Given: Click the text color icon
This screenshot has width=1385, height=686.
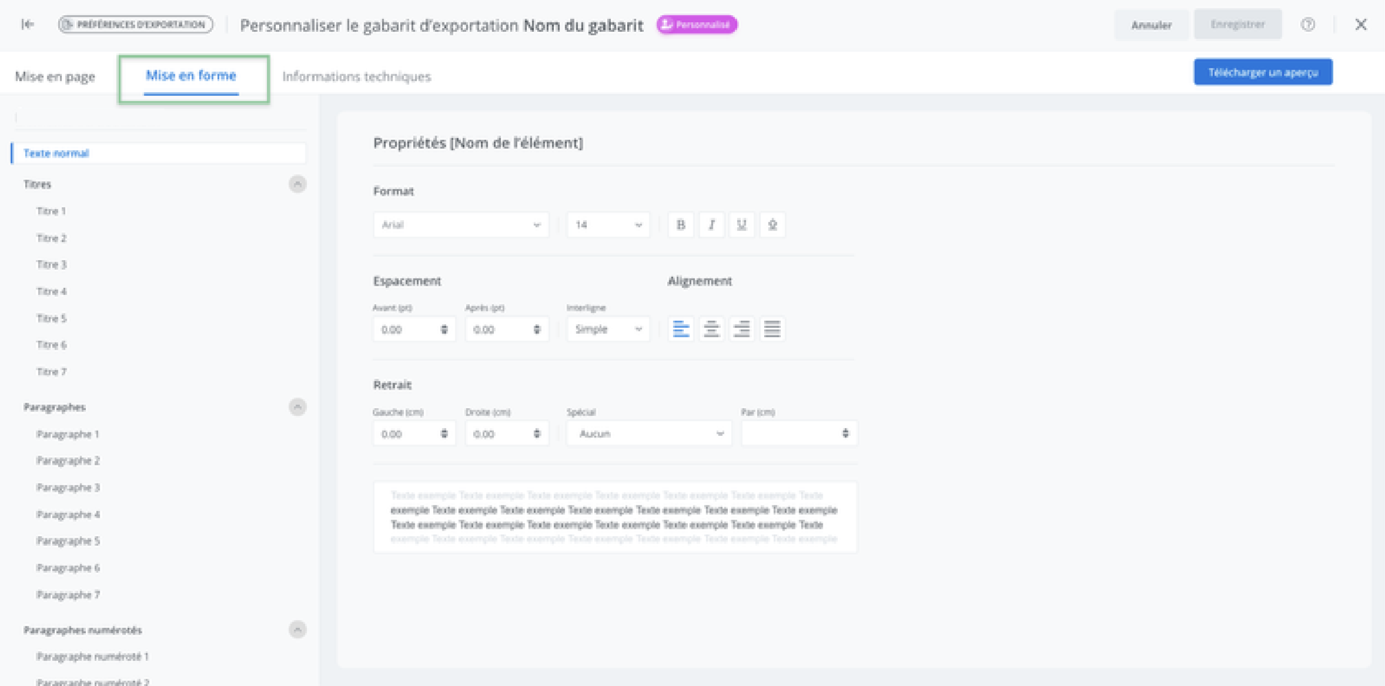Looking at the screenshot, I should [772, 225].
